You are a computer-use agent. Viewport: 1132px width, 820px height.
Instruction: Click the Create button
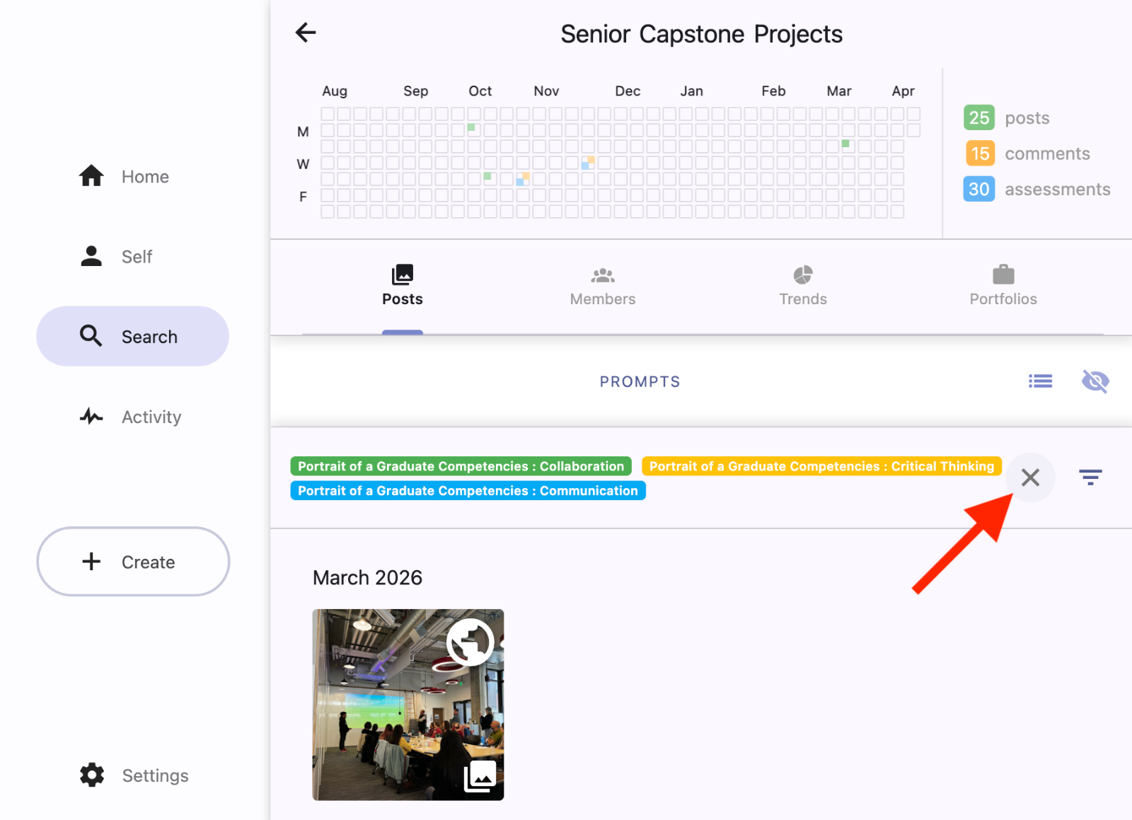133,562
